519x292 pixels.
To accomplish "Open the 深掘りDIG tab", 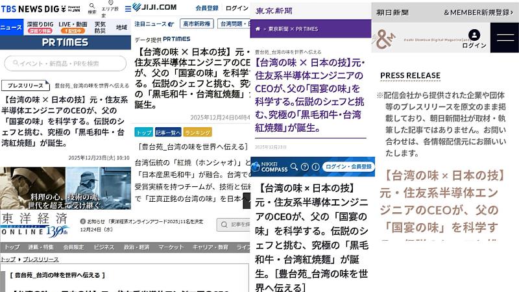I will [x=40, y=27].
